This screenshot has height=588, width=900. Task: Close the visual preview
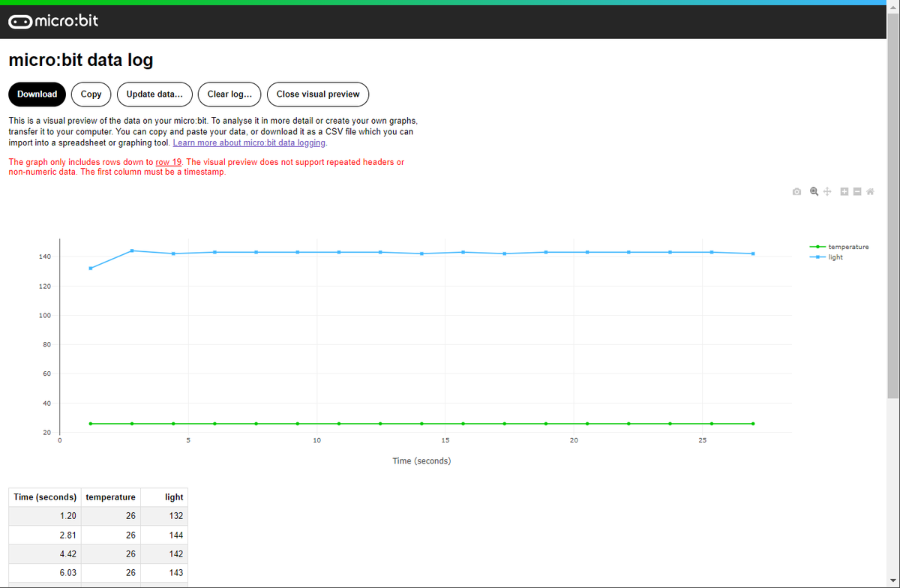tap(318, 94)
